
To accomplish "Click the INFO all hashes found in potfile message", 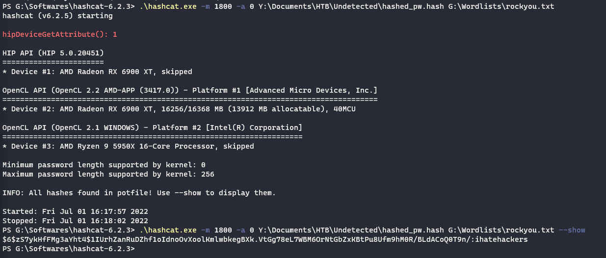I will pos(139,193).
